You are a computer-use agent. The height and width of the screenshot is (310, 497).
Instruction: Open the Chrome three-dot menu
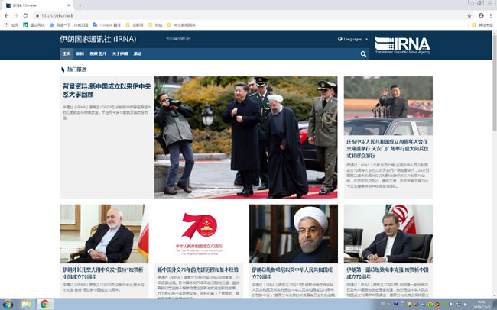[491, 15]
